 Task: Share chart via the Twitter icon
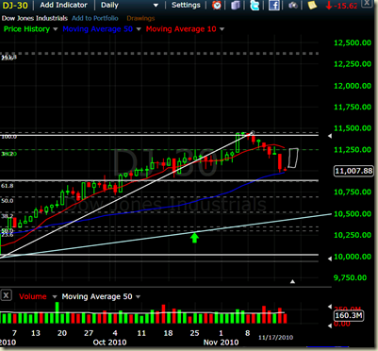point(255,5)
